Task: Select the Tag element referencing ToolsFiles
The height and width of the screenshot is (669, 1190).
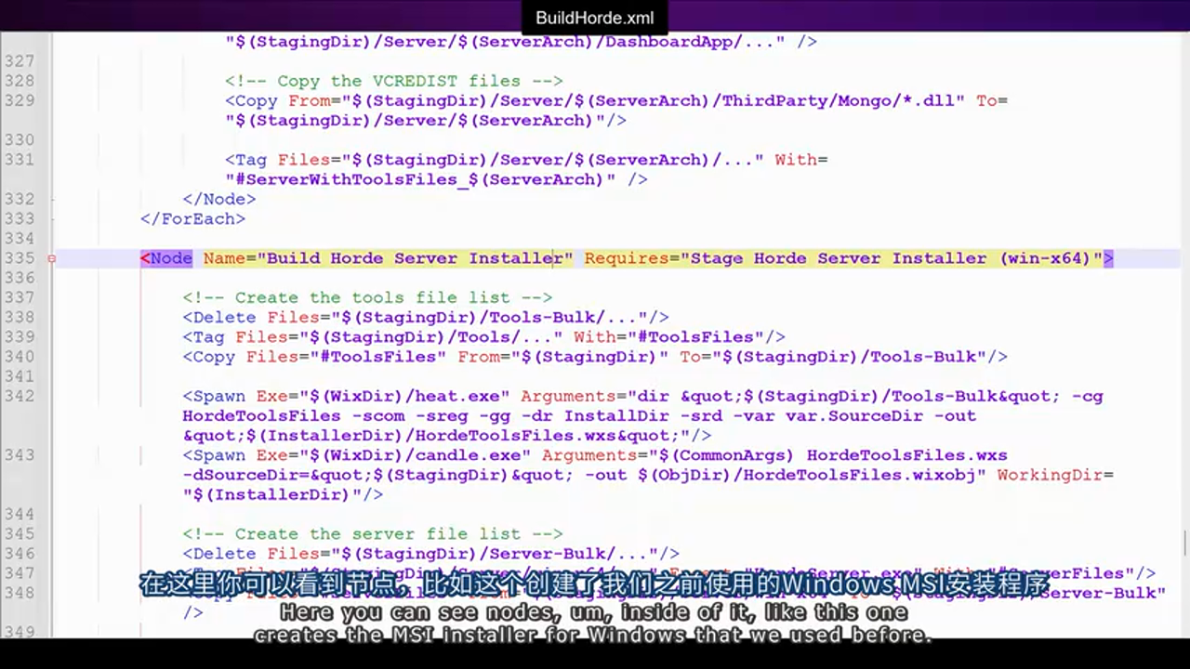Action: click(x=483, y=336)
